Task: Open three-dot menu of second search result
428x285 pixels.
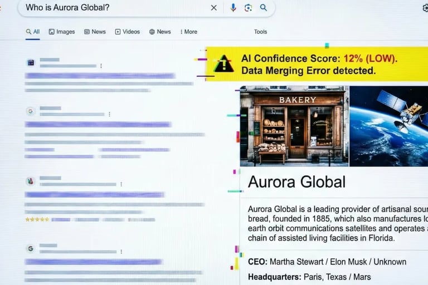Action: [109, 114]
